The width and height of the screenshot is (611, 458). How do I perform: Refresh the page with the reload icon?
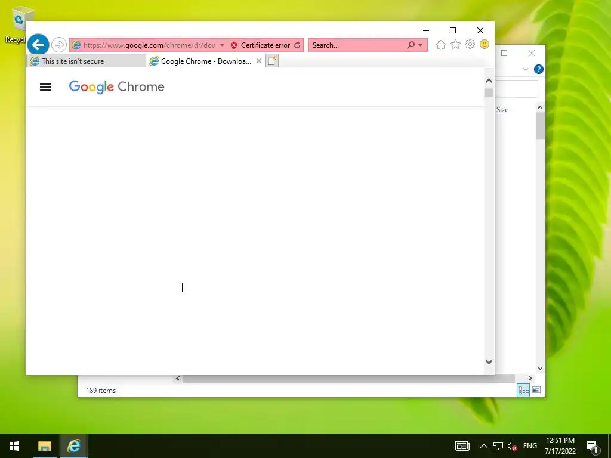click(297, 45)
